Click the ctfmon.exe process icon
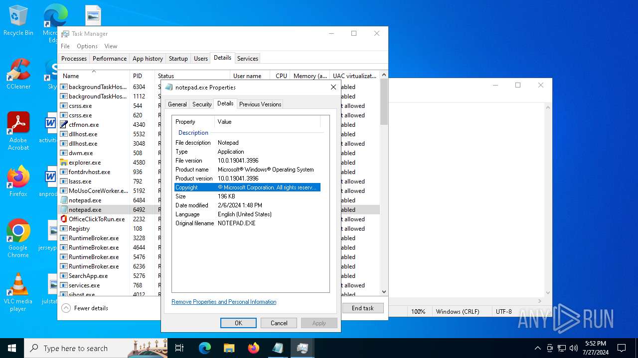Image resolution: width=638 pixels, height=358 pixels. coord(64,125)
